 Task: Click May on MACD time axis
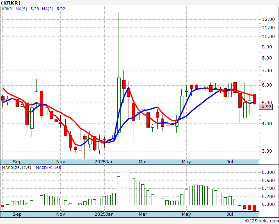[x=186, y=214]
